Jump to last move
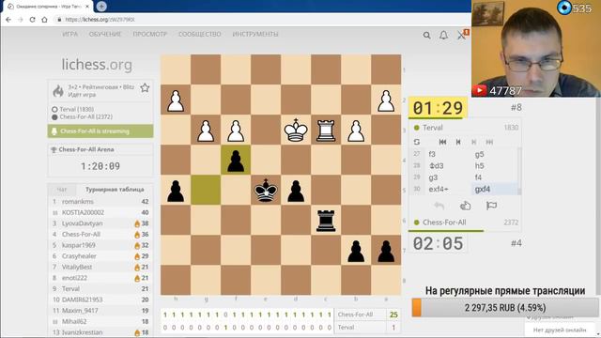The width and height of the screenshot is (601, 338). pyautogui.click(x=489, y=142)
